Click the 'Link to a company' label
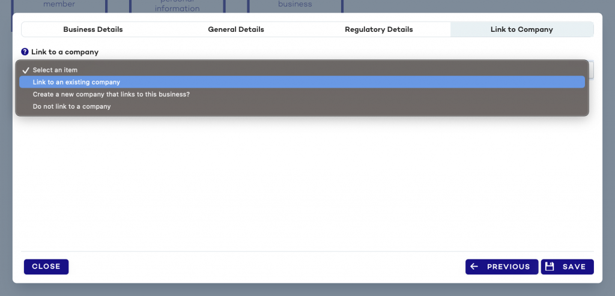The width and height of the screenshot is (615, 296). coord(65,52)
